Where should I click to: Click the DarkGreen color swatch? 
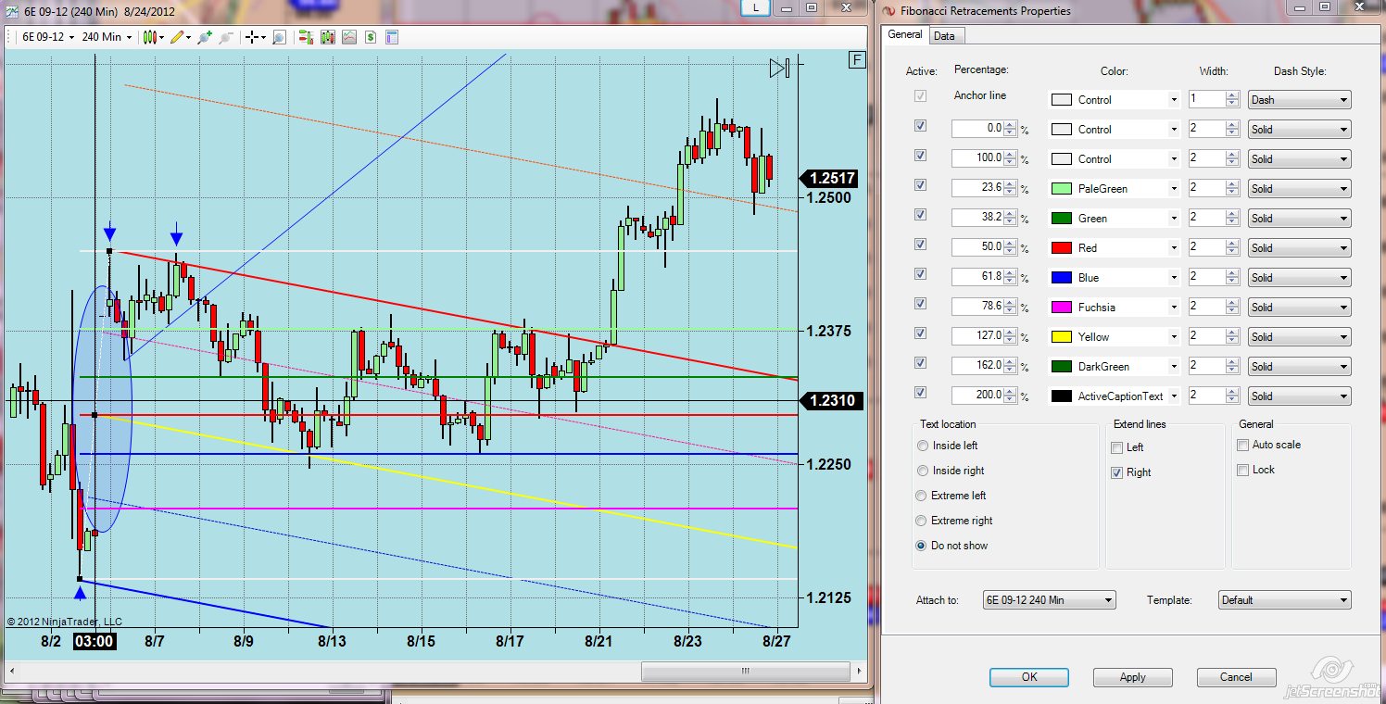(1062, 367)
